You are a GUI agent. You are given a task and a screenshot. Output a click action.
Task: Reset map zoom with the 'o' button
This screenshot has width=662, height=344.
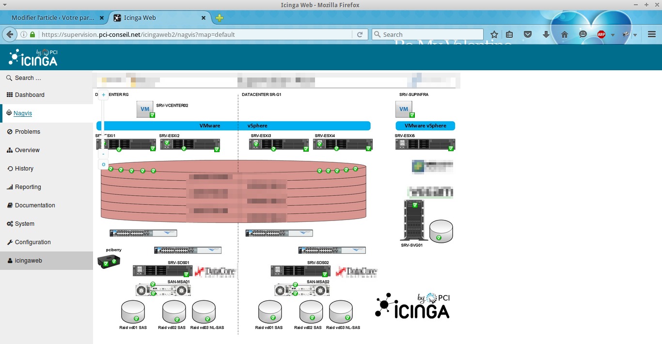click(104, 165)
